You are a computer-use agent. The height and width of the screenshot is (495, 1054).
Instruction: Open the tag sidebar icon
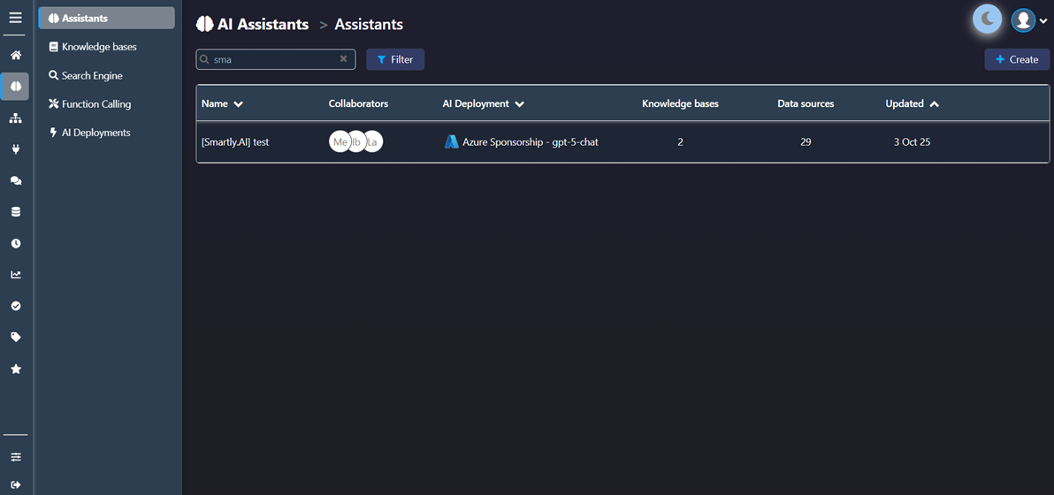[15, 337]
